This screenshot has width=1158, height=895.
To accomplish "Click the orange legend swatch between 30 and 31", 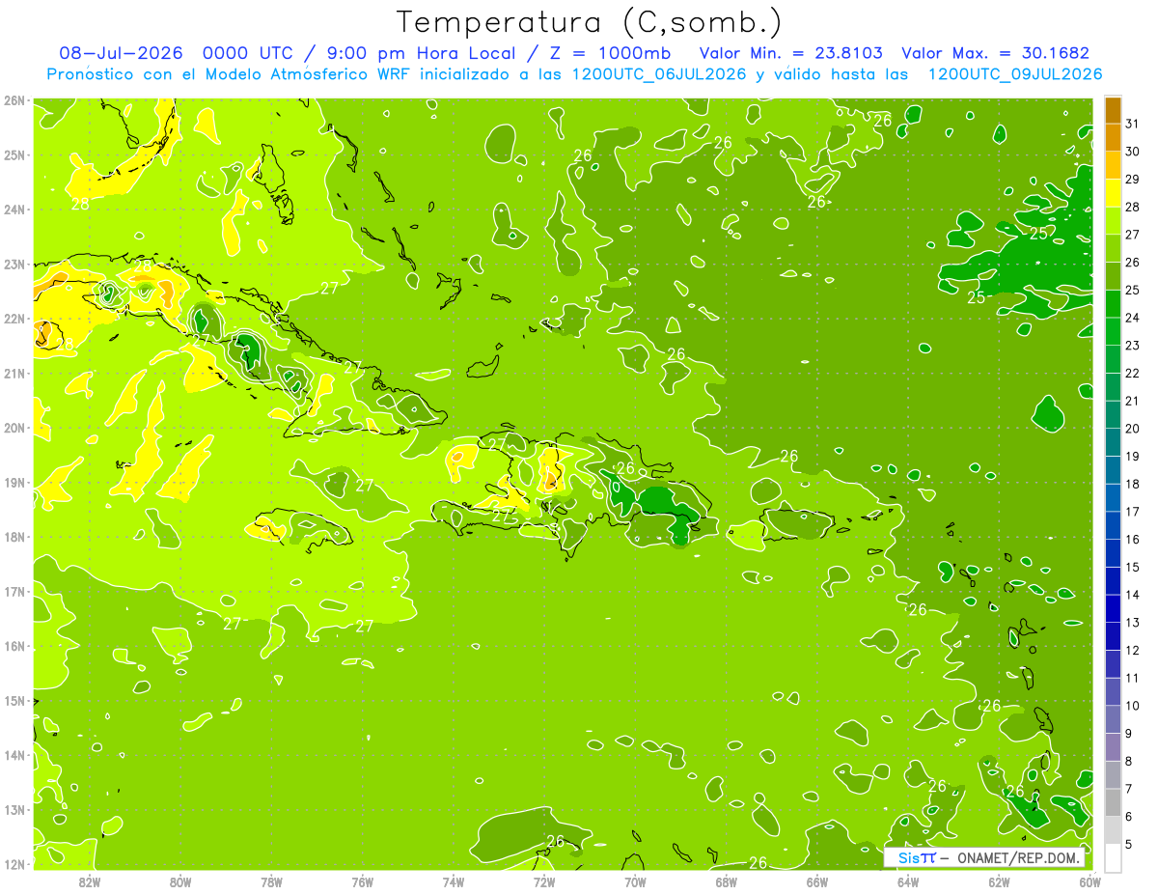I will pyautogui.click(x=1113, y=137).
